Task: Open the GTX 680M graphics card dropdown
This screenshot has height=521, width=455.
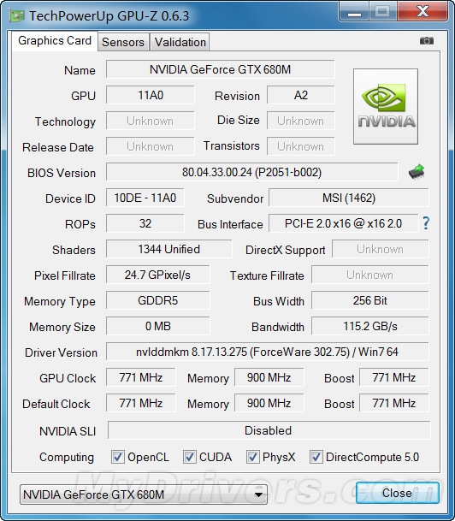Action: point(144,494)
